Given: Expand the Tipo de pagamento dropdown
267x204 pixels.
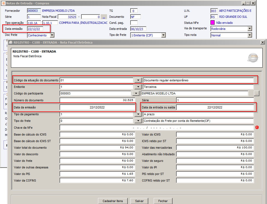Looking at the screenshot, I should pyautogui.click(x=138, y=114).
